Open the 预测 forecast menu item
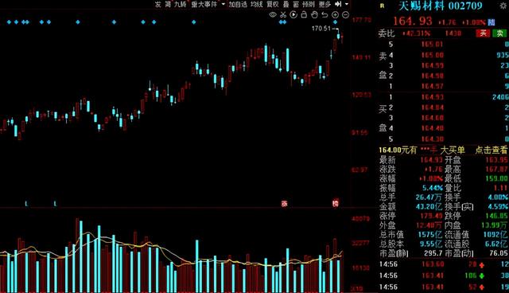Image resolution: width=509 pixels, height=293 pixels. 309,4
